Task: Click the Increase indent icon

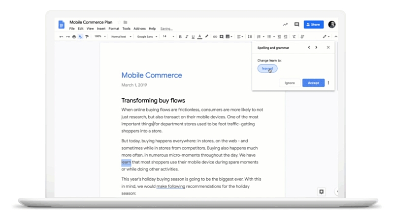Action: [x=286, y=36]
